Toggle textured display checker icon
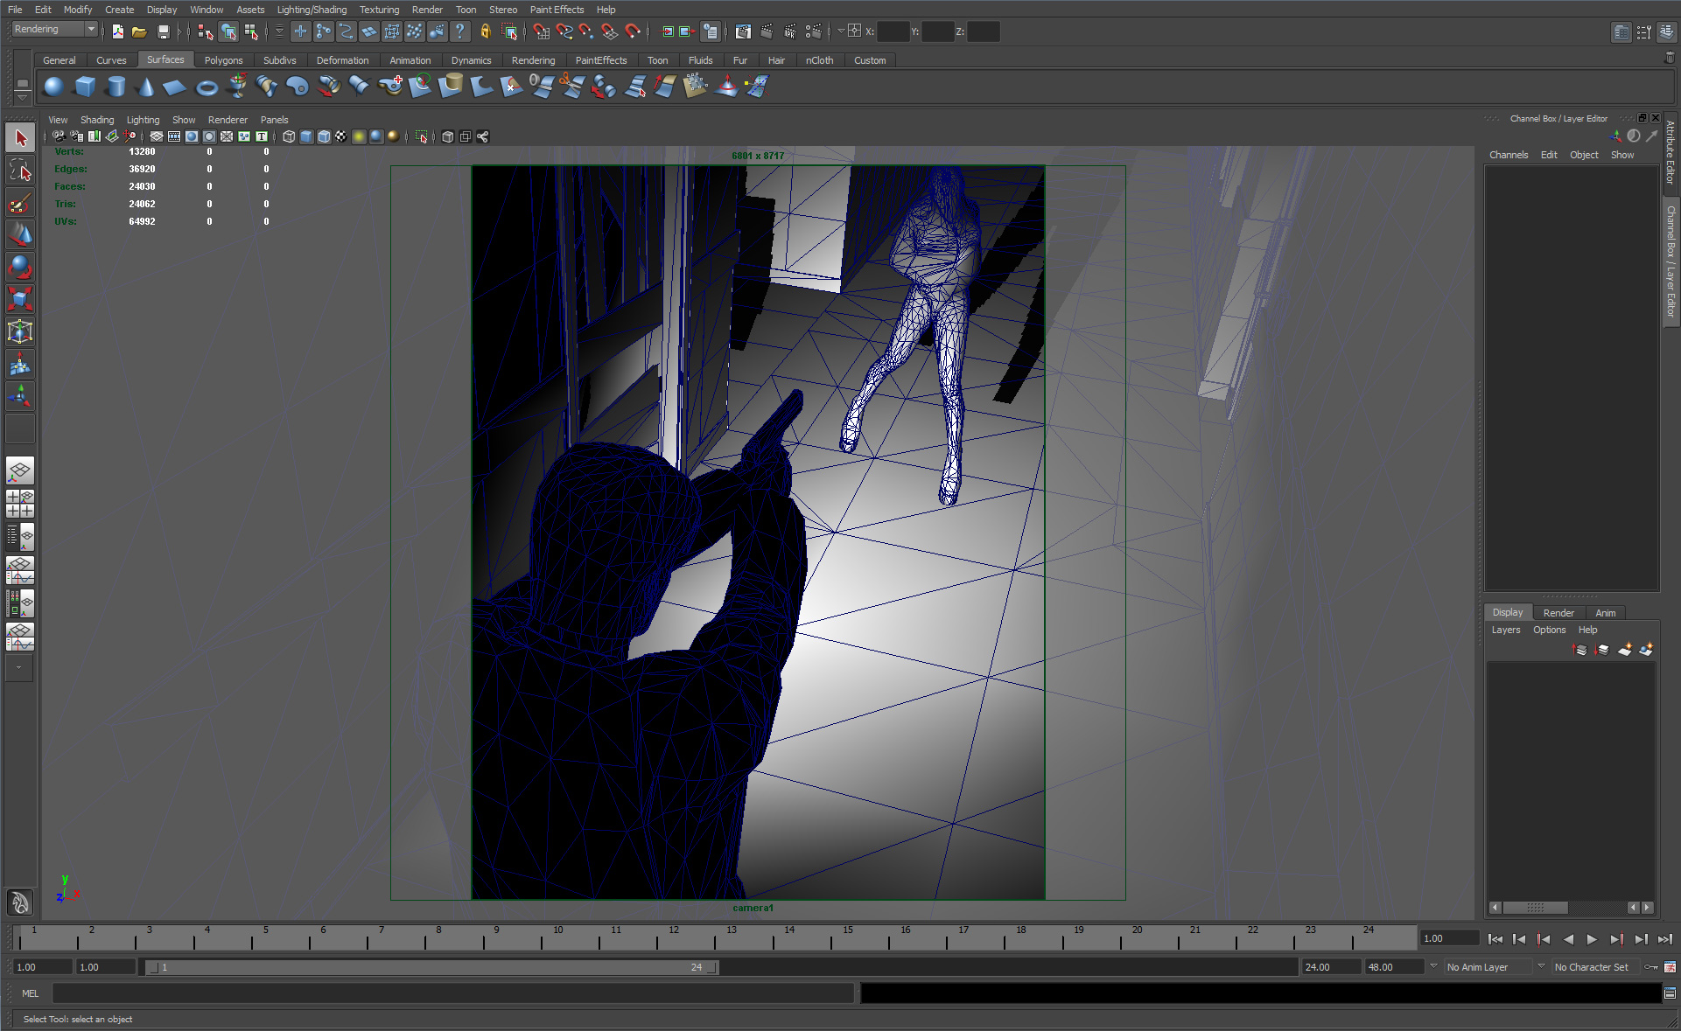1681x1031 pixels. [x=340, y=136]
